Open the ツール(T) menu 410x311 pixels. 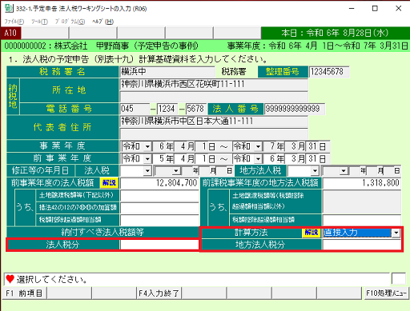click(x=39, y=22)
